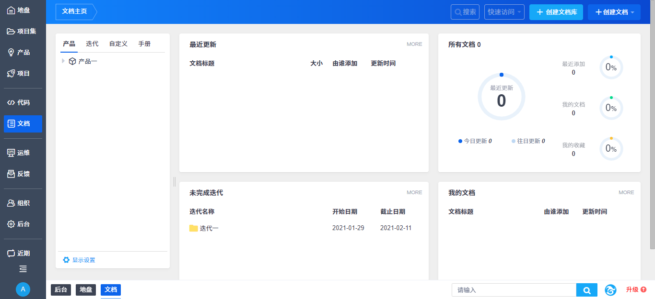Click the 最近更新 progress ring
The height and width of the screenshot is (299, 655).
coord(502,97)
